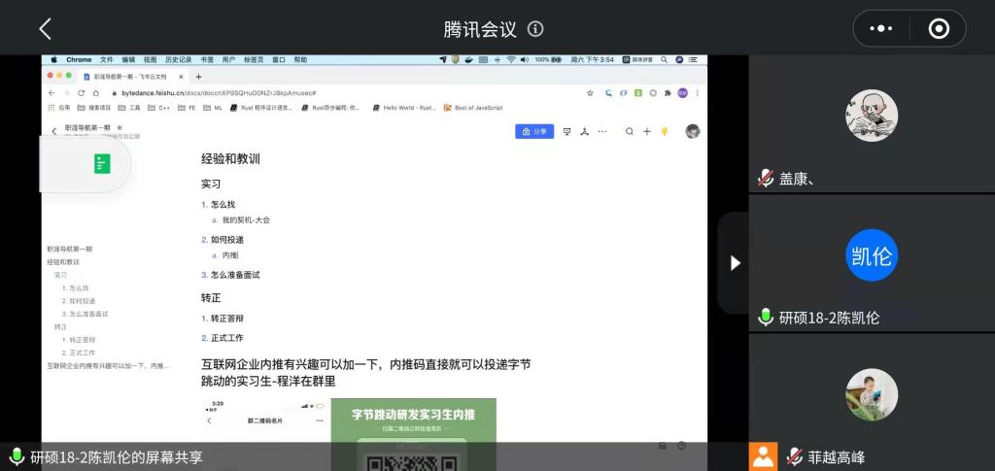This screenshot has width=995, height=471.
Task: Tap the circular record-style capsule button
Action: coord(938,29)
